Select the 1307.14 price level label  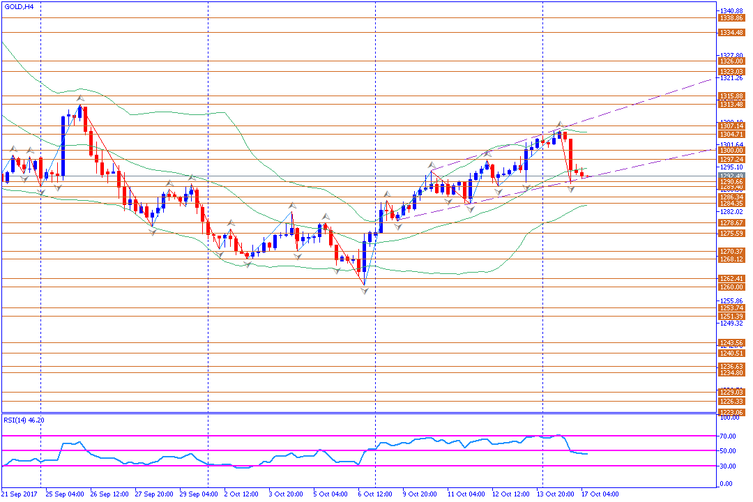[731, 126]
